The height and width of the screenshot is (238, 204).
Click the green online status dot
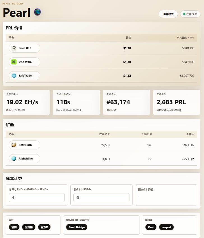(x=184, y=14)
